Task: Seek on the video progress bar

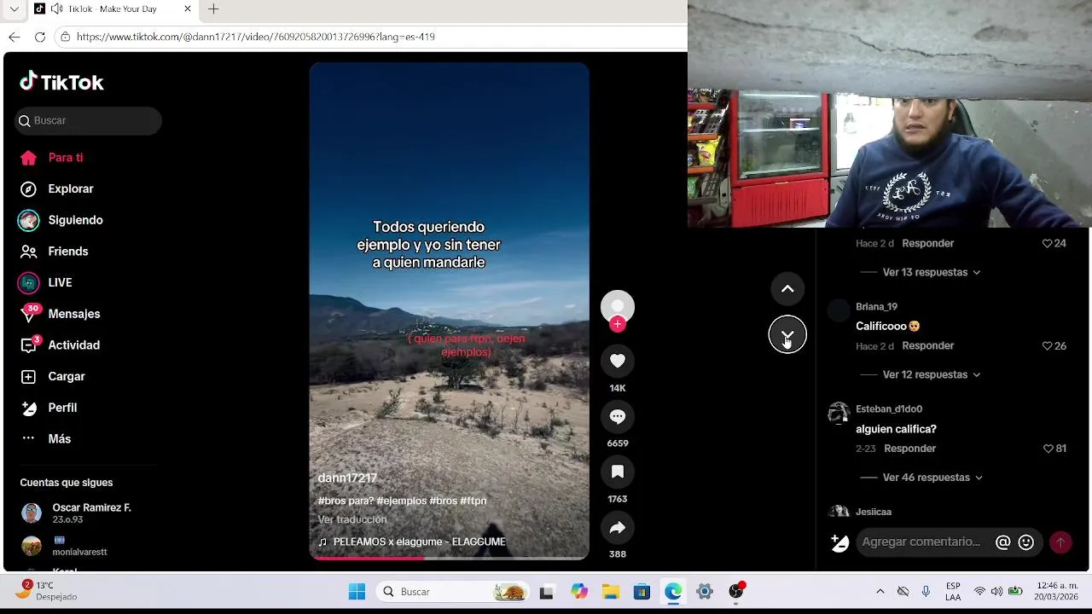Action: point(449,558)
